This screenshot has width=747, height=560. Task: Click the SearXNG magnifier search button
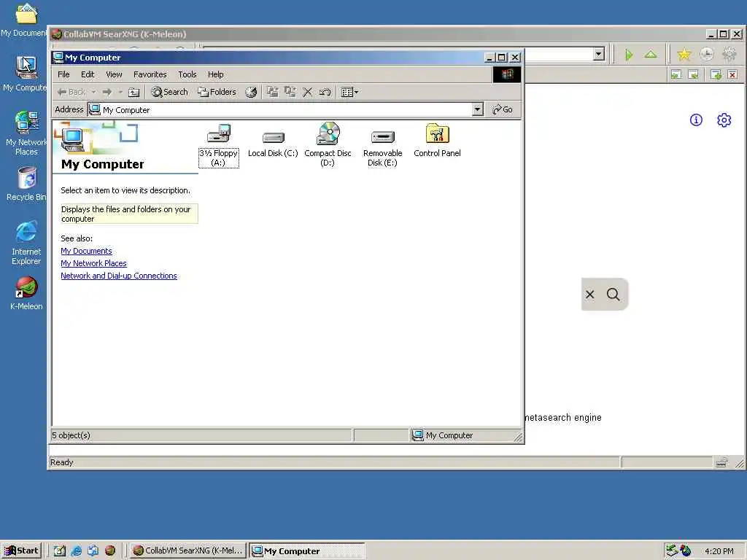click(613, 295)
